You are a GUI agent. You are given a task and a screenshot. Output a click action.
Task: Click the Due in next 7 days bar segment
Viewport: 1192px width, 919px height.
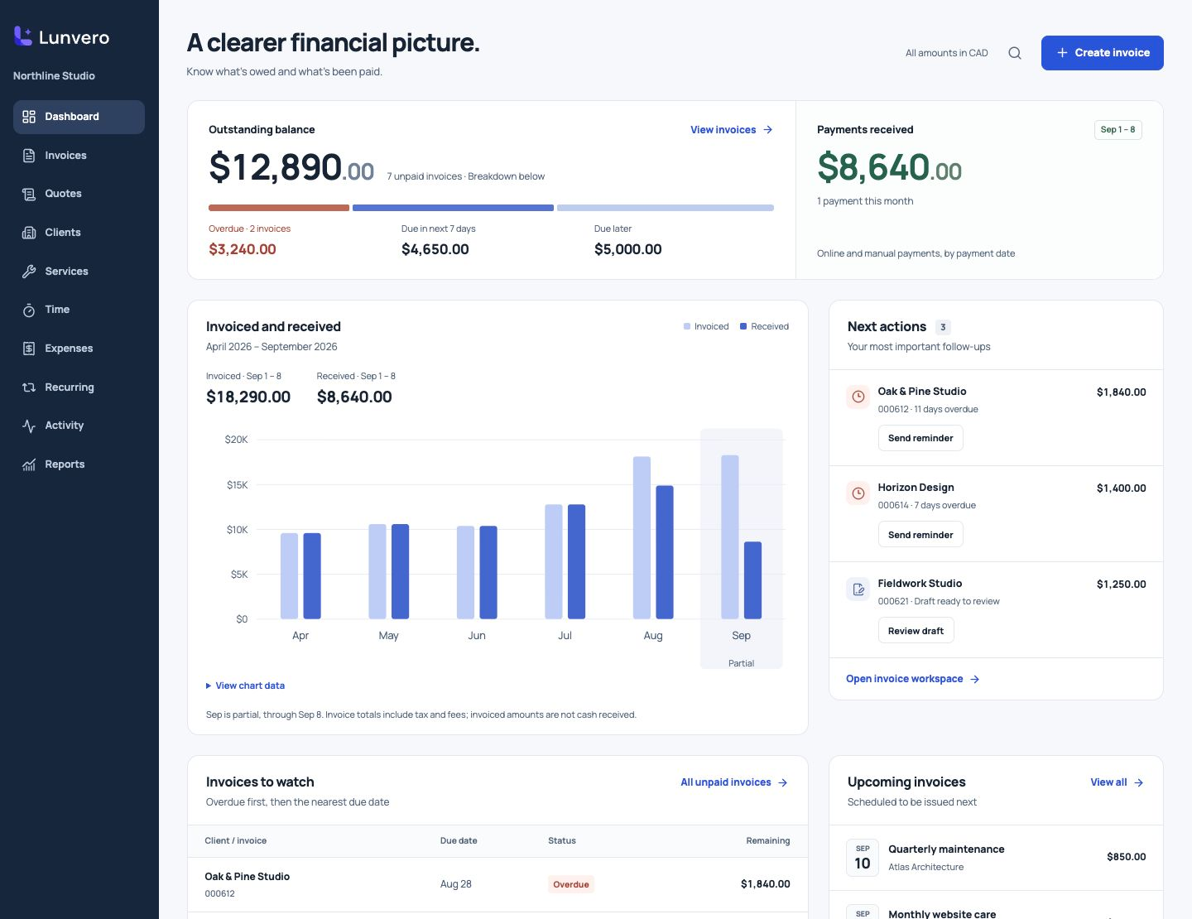[453, 208]
